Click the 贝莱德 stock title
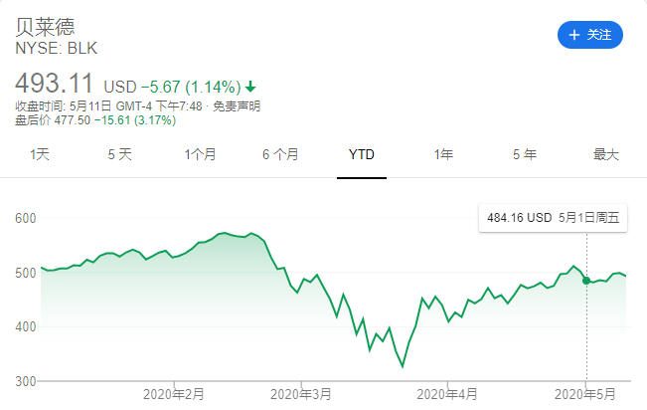The height and width of the screenshot is (410, 647). [x=46, y=25]
